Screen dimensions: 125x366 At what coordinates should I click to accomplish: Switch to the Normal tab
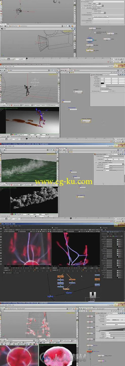click(x=94, y=8)
